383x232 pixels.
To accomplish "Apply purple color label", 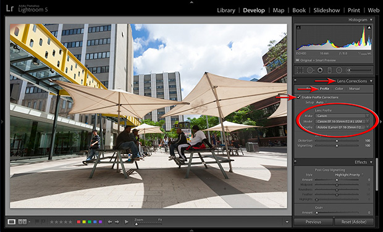I will [x=100, y=222].
